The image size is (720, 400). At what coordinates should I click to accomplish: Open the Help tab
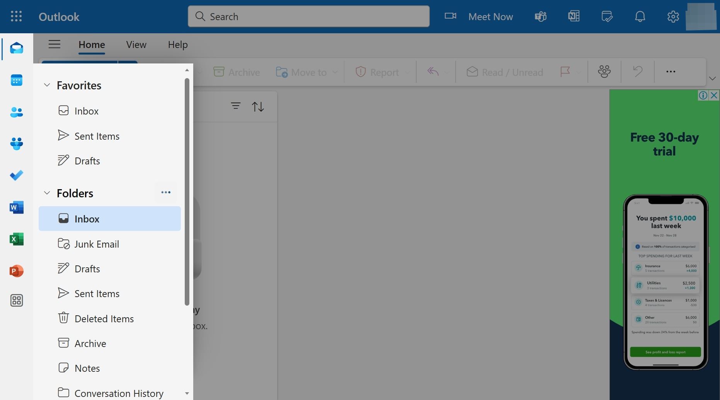177,44
